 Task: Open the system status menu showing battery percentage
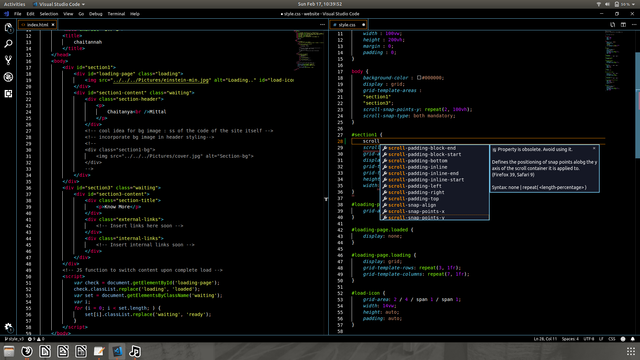[x=626, y=4]
